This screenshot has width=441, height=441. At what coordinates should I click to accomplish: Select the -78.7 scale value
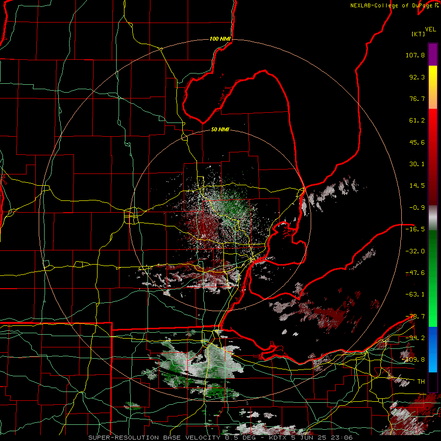click(x=415, y=317)
